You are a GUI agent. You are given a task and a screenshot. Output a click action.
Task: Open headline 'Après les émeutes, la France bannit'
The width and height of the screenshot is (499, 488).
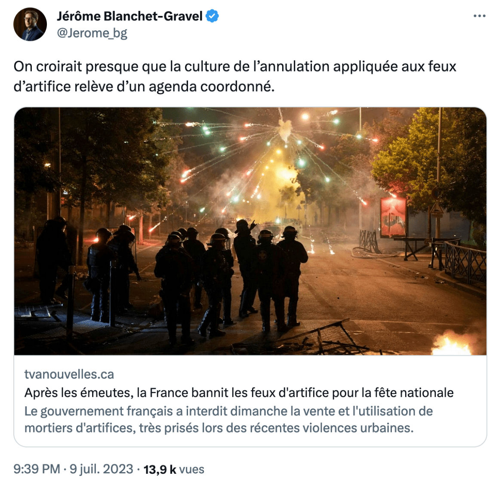coord(239,393)
